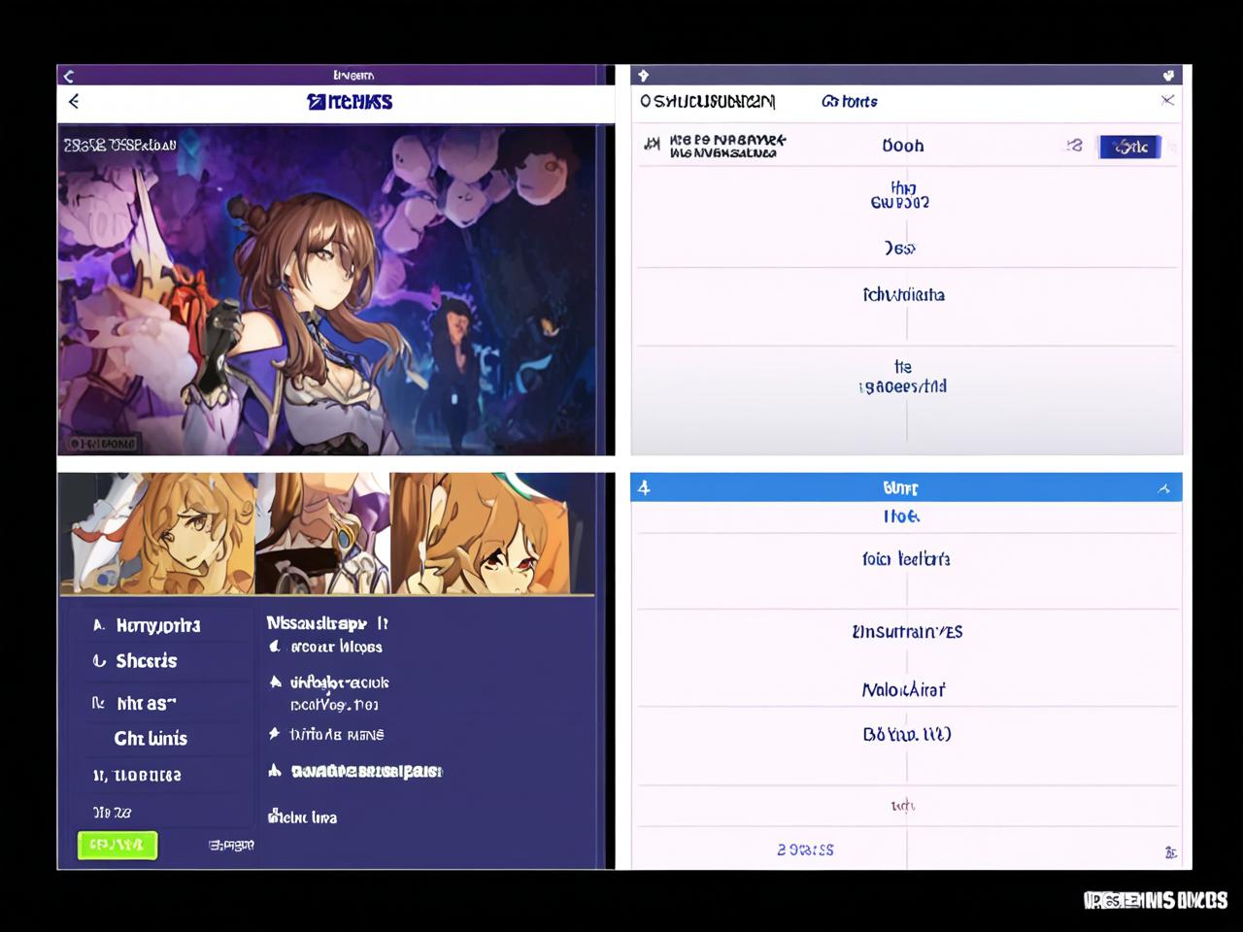Click the back chevron in the purple top bar

click(68, 76)
